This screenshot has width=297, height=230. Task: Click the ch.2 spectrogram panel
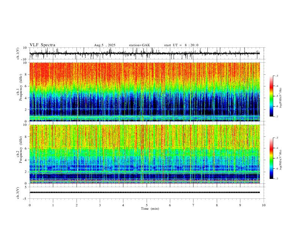[144, 154]
